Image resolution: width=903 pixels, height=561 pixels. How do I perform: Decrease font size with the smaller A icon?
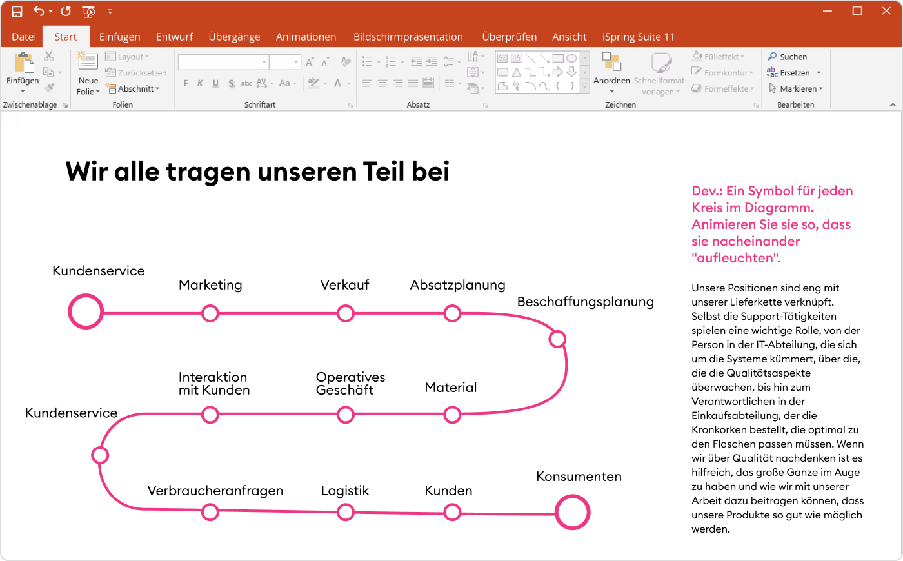325,62
